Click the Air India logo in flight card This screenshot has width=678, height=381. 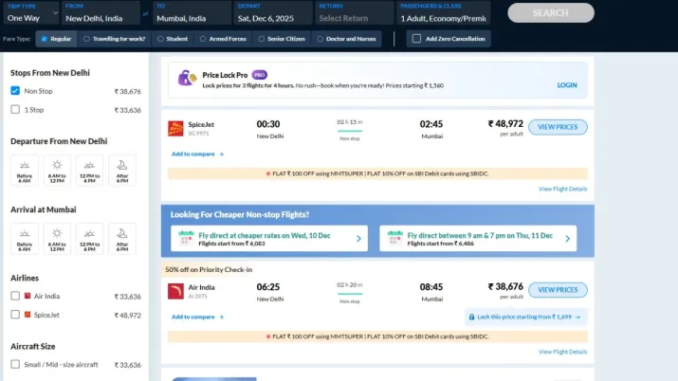175,291
